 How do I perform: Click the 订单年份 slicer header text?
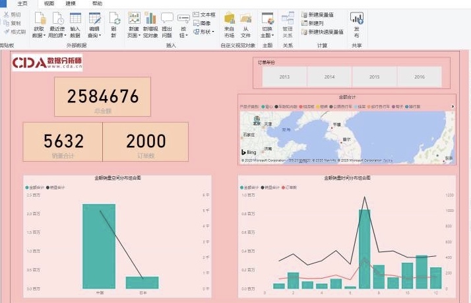coord(267,63)
